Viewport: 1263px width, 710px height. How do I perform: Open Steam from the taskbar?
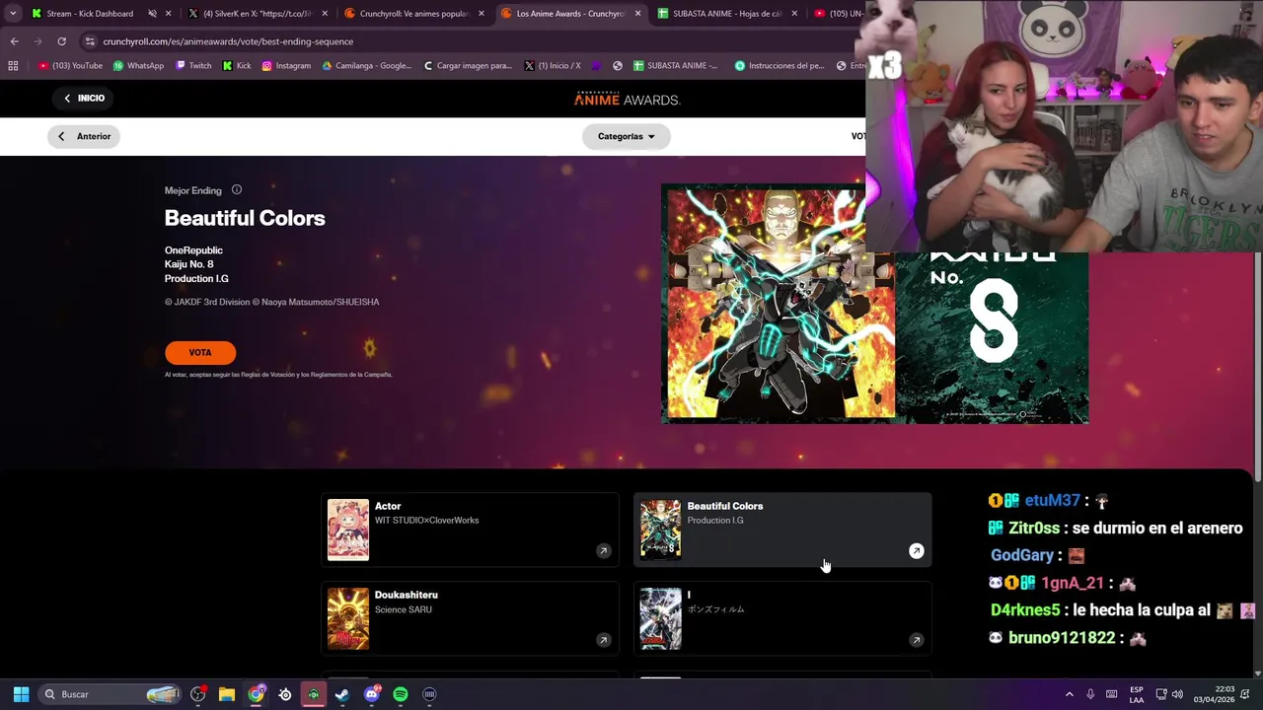[x=342, y=694]
